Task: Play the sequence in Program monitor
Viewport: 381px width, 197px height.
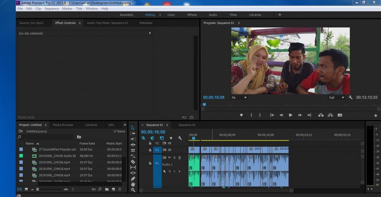Action: [x=291, y=115]
